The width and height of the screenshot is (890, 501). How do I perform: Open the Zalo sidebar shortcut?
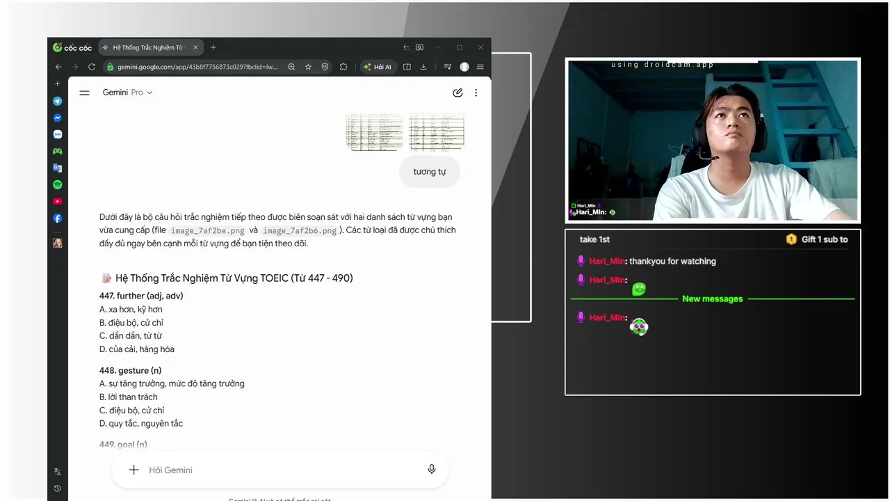[x=58, y=134]
